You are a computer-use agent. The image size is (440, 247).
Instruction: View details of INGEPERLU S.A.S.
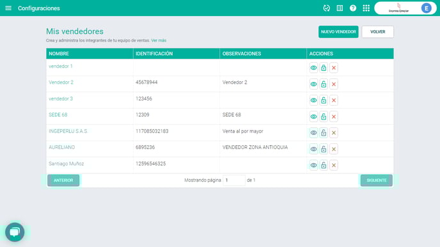[314, 132]
